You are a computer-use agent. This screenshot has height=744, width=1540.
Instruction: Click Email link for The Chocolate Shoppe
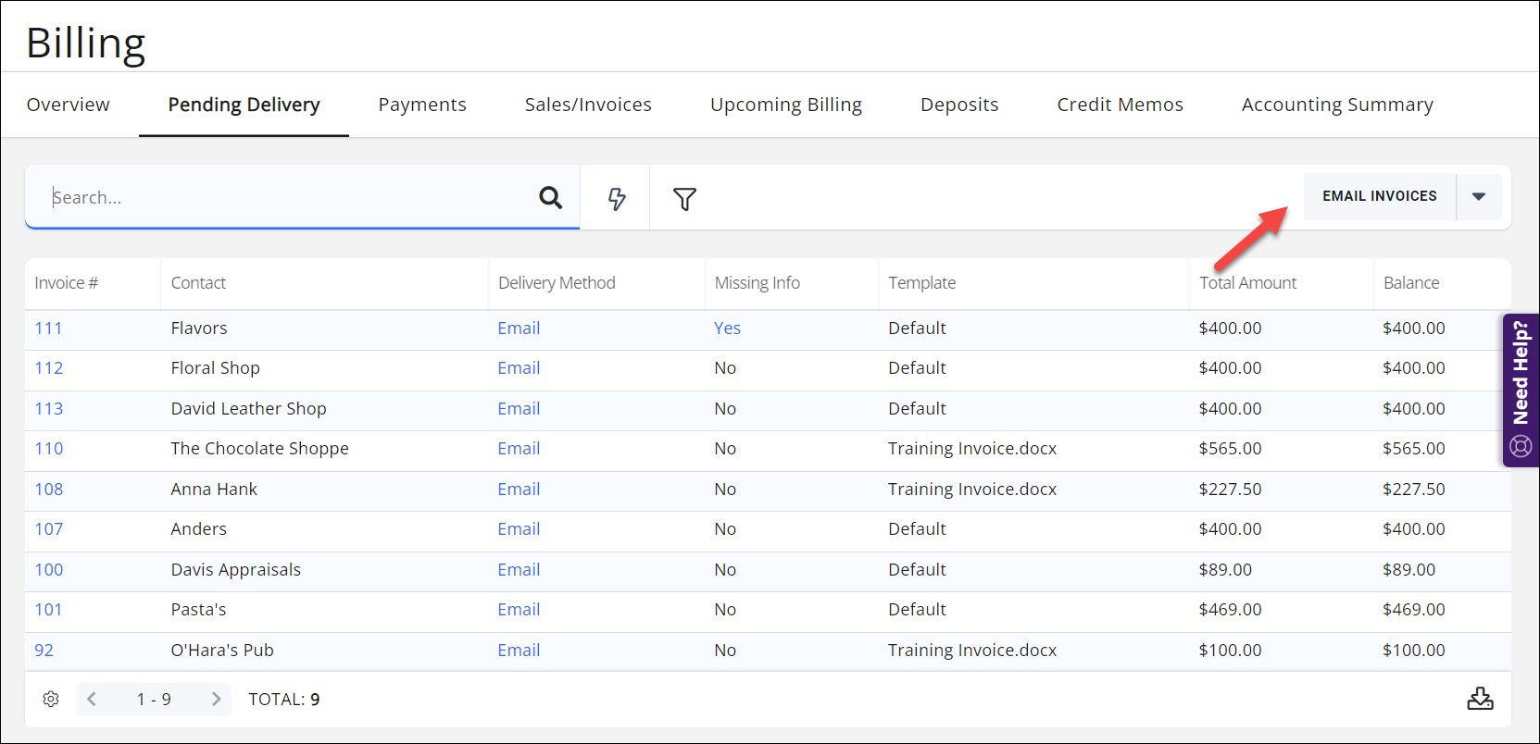pos(519,449)
